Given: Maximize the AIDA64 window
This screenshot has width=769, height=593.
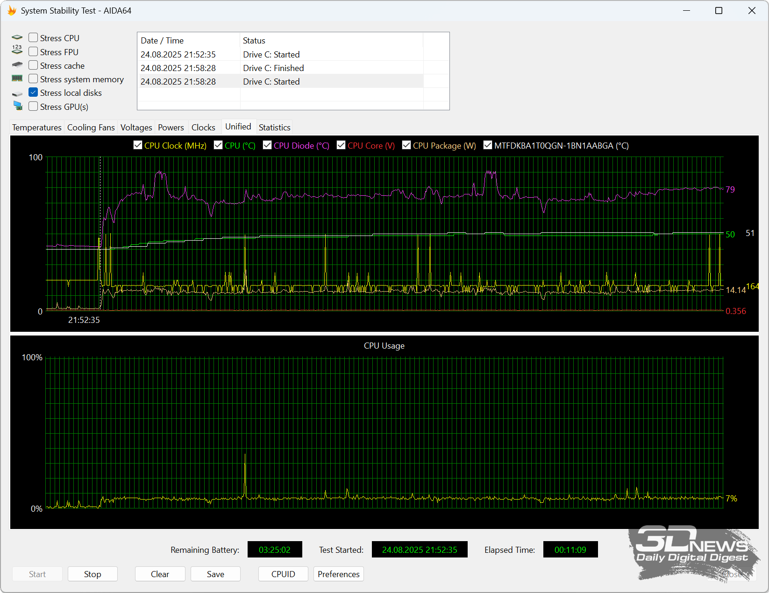Looking at the screenshot, I should (719, 10).
